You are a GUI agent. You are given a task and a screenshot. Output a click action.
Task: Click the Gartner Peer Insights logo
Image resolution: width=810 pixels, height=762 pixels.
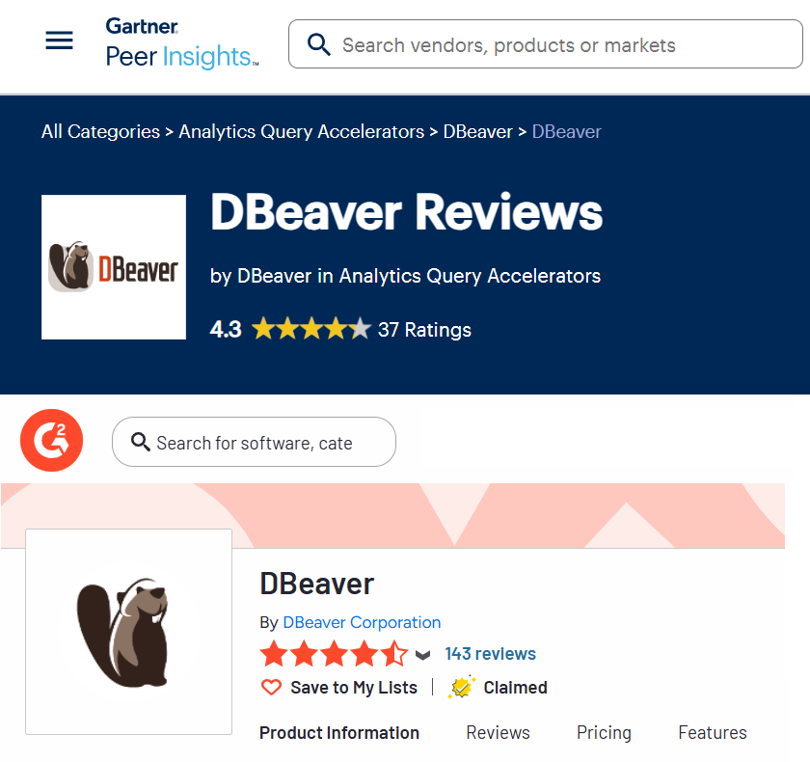(x=182, y=43)
